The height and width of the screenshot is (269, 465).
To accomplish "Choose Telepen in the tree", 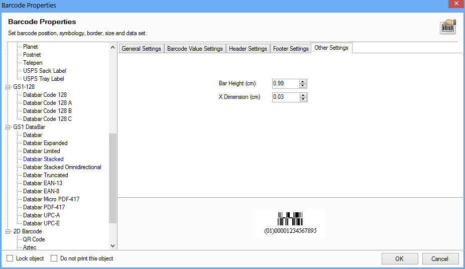I will pyautogui.click(x=33, y=63).
